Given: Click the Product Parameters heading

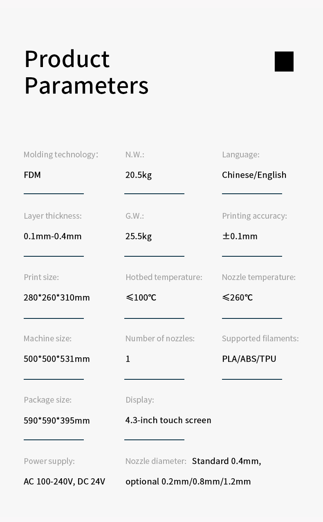Looking at the screenshot, I should point(86,72).
